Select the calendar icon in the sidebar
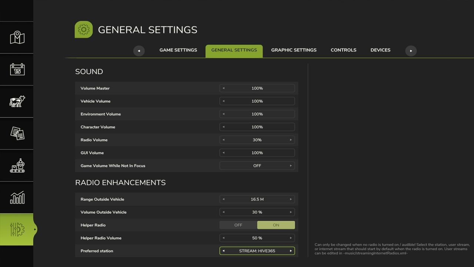The width and height of the screenshot is (474, 267). [17, 69]
